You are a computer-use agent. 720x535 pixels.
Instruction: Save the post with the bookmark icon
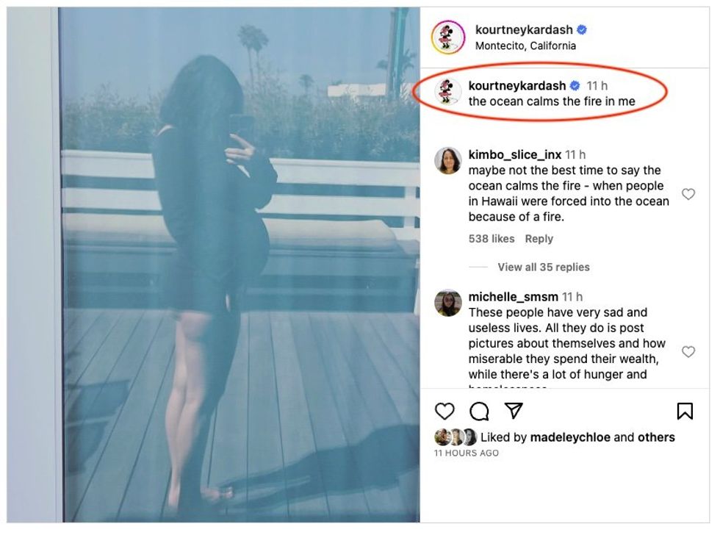[x=685, y=411]
